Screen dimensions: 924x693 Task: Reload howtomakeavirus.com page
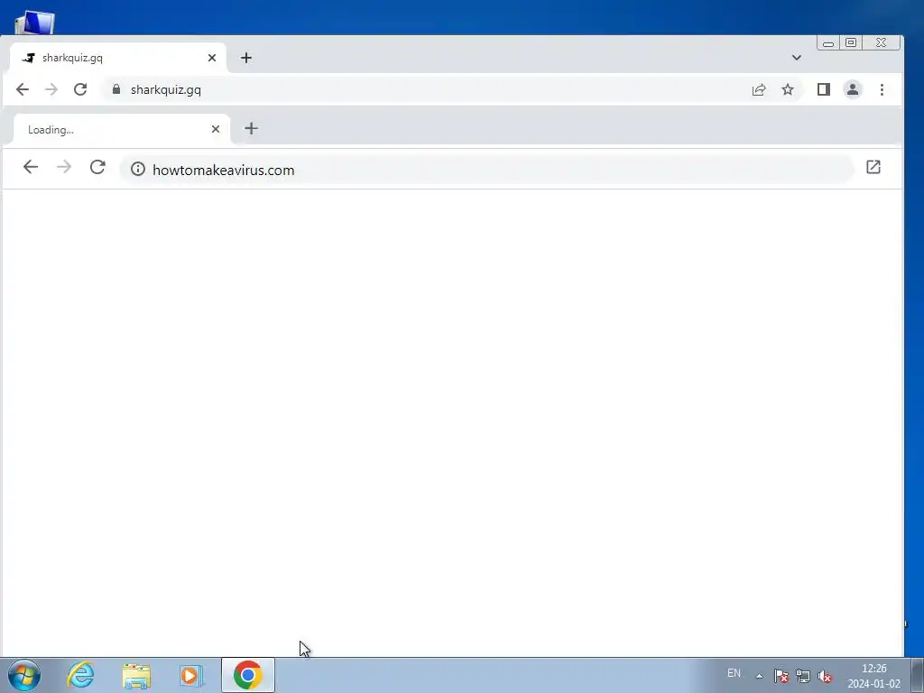97,167
